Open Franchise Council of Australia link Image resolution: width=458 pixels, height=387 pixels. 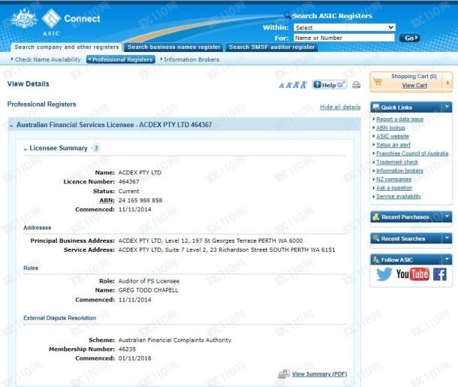point(412,153)
